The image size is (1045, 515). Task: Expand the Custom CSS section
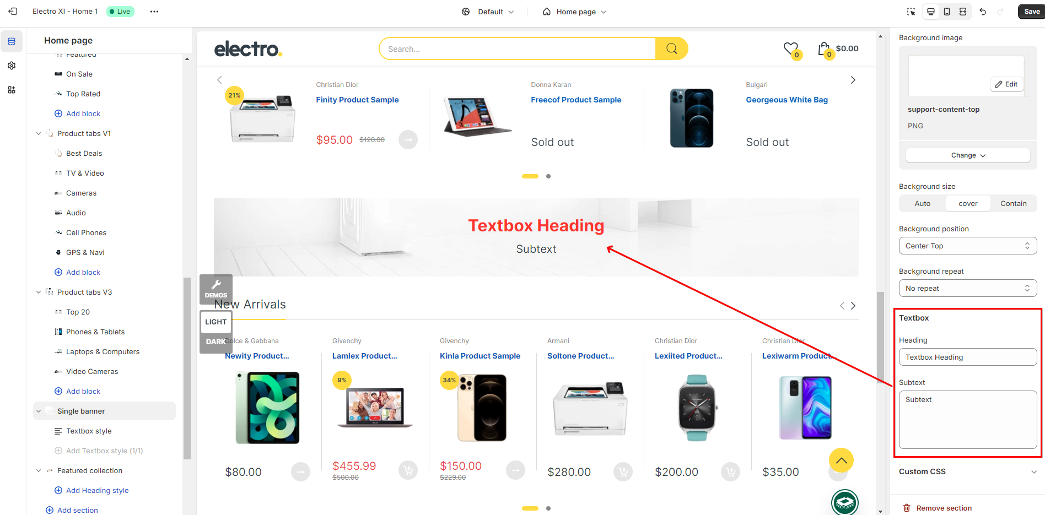[x=968, y=471]
